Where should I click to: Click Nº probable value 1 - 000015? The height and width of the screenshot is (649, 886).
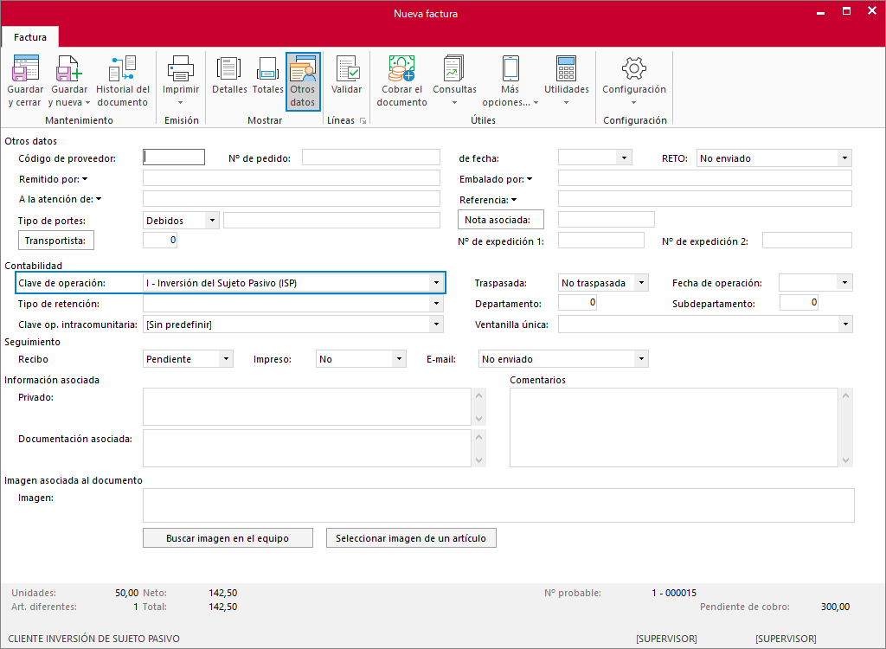[x=674, y=593]
